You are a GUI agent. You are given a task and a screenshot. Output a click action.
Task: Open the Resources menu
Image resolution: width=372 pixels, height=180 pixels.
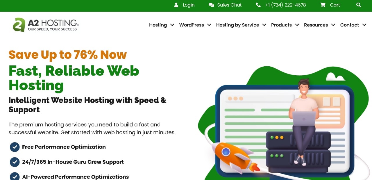click(319, 25)
